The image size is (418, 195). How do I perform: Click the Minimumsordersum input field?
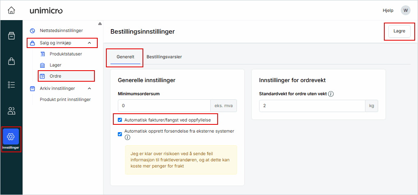coord(164,106)
